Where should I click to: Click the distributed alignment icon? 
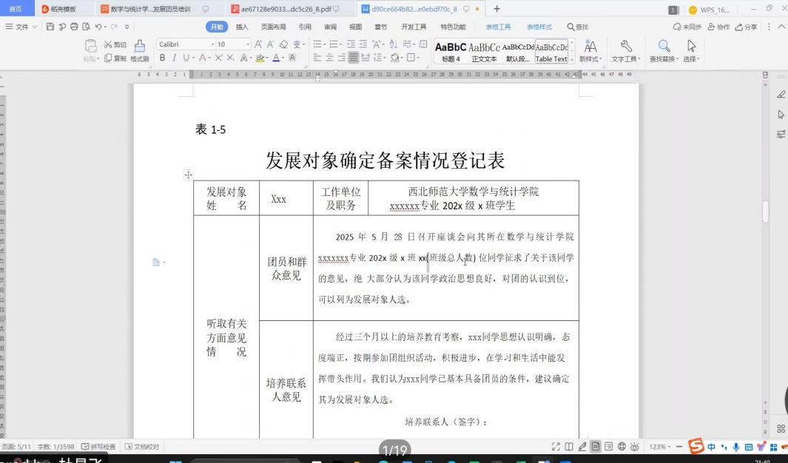pos(366,58)
